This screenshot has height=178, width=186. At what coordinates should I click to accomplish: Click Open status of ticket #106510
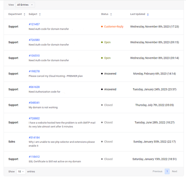(107, 58)
